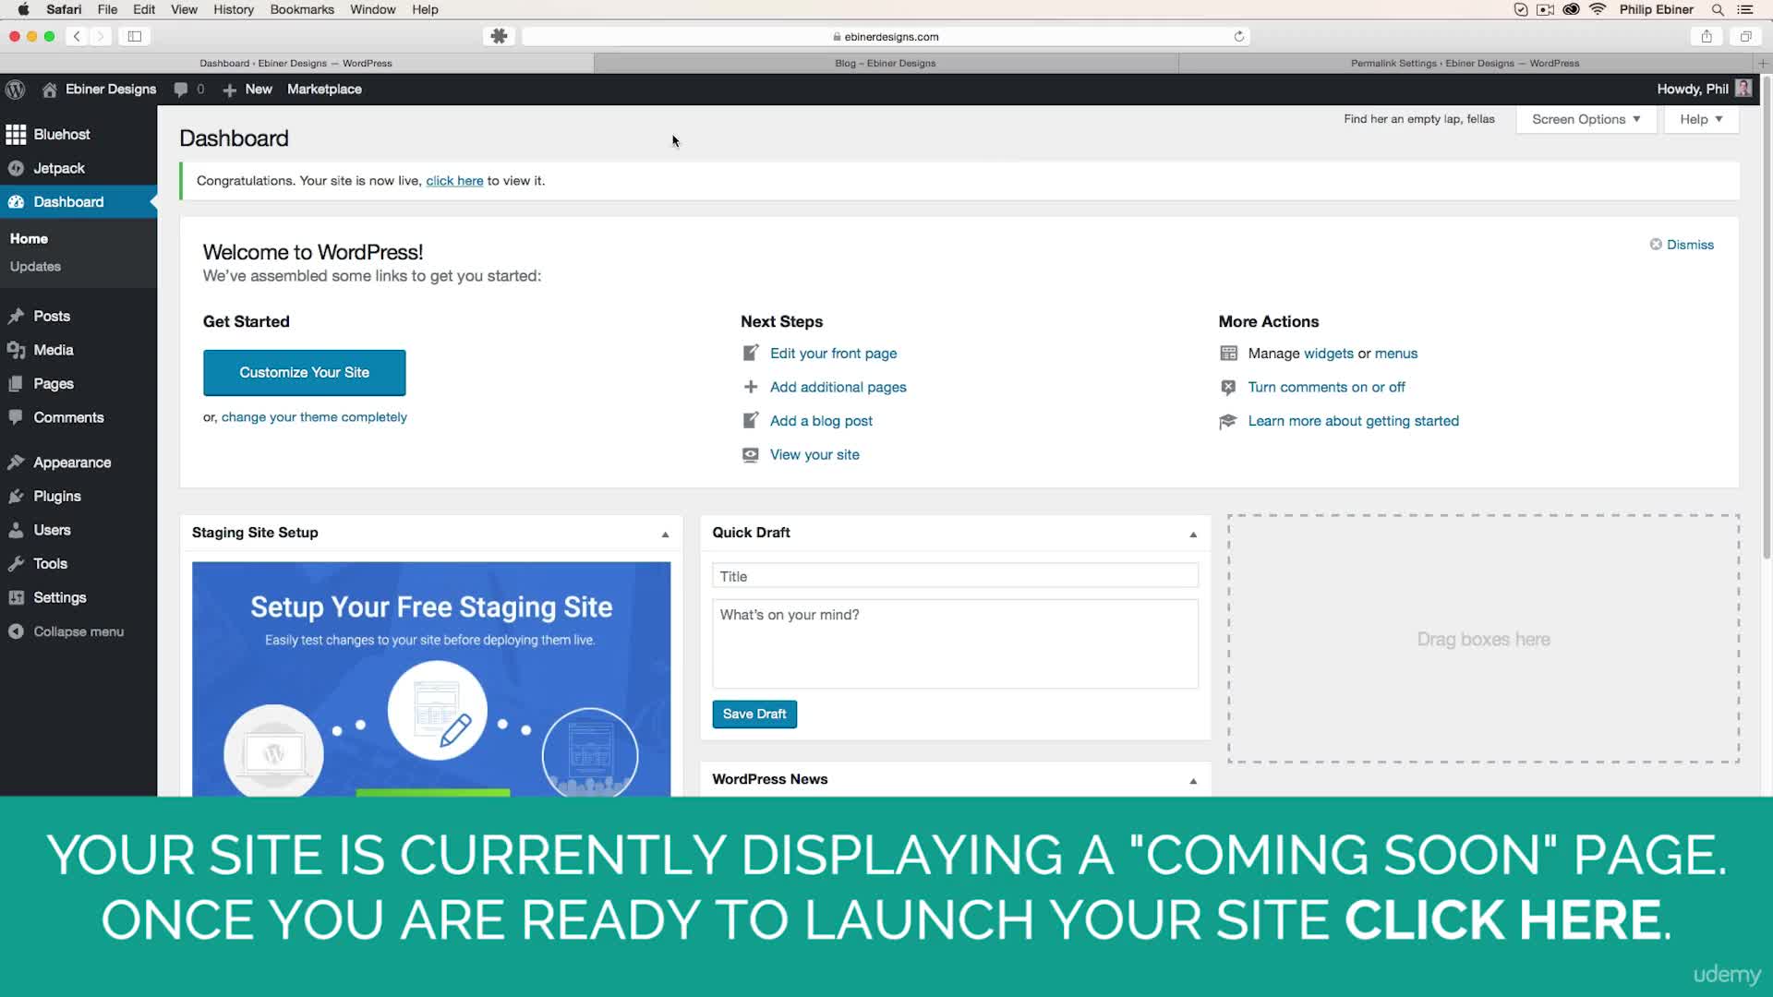The width and height of the screenshot is (1773, 997).
Task: Collapse the Quick Draft panel
Action: 1193,535
